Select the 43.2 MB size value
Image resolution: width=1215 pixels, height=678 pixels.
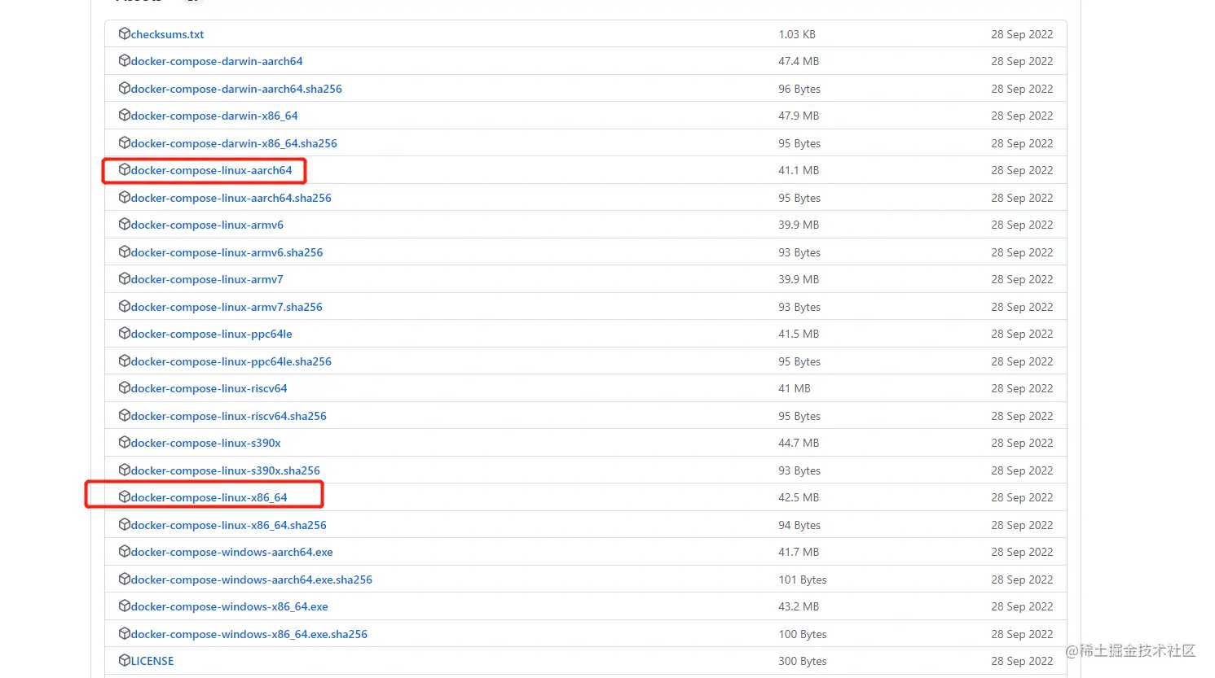(x=799, y=606)
